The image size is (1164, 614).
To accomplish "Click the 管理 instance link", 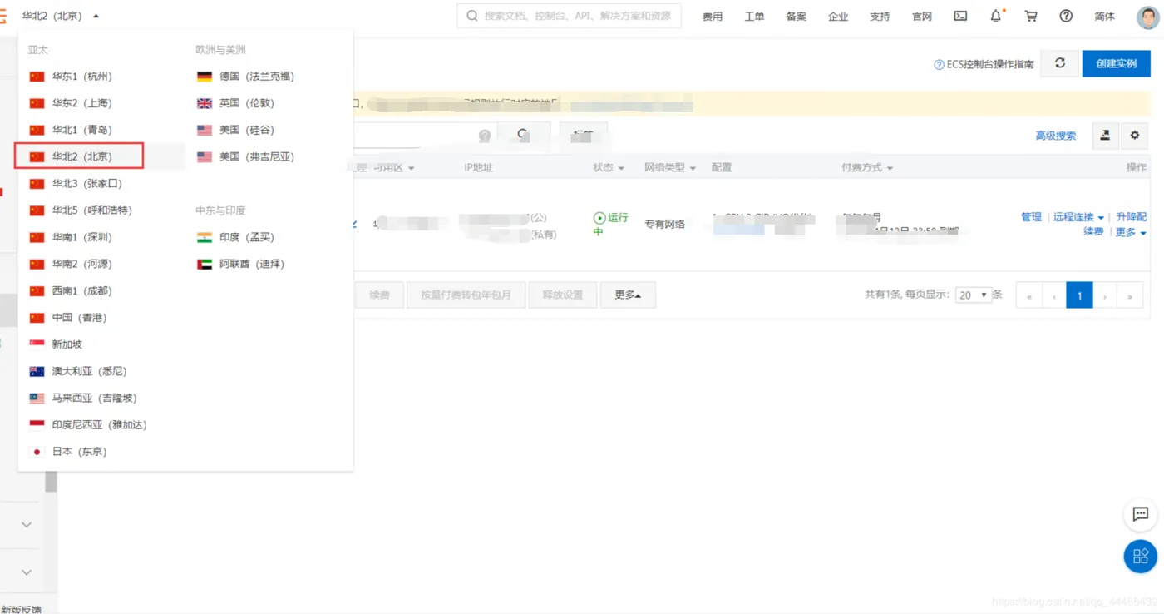I will coord(1031,217).
